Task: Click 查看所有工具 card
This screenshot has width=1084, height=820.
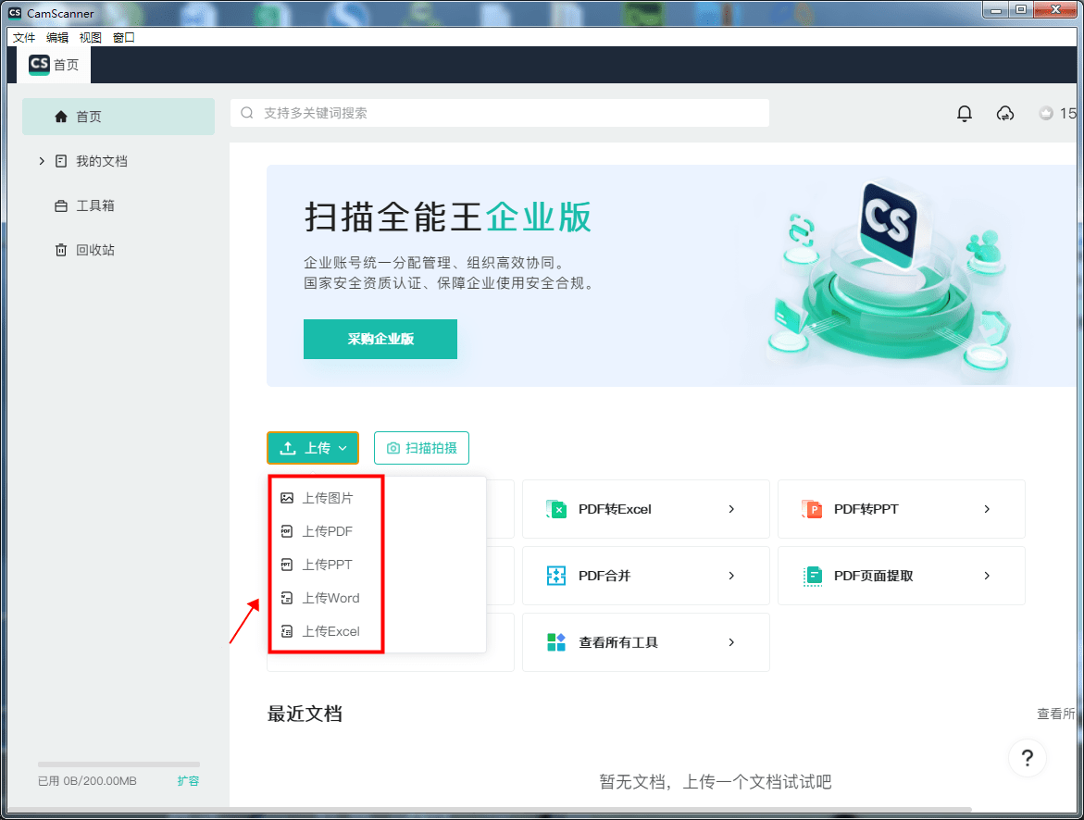Action: 645,641
